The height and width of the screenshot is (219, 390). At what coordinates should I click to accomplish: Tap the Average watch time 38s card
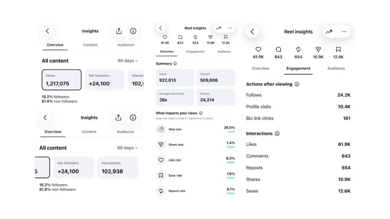pos(175,97)
